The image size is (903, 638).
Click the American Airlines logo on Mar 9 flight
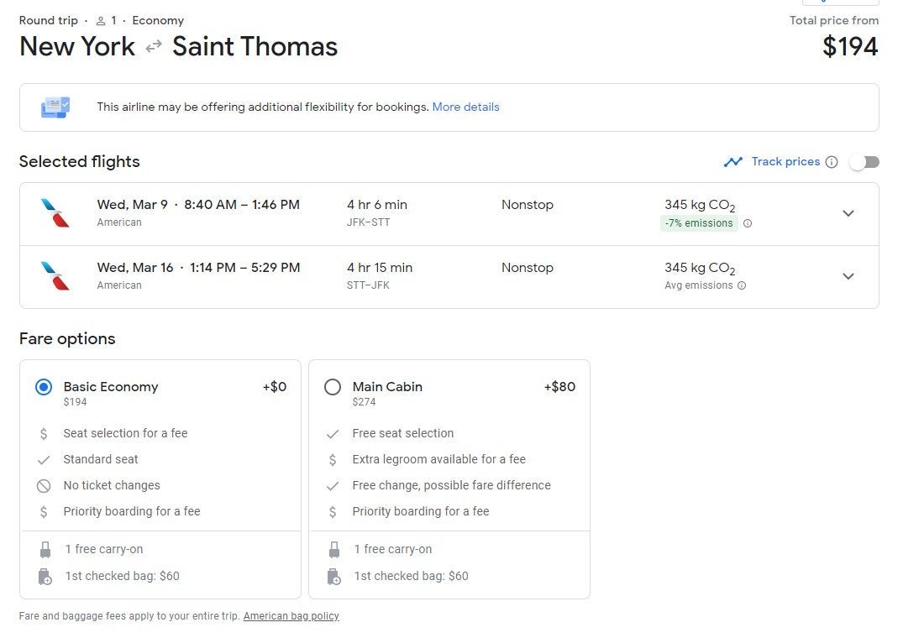click(x=55, y=213)
